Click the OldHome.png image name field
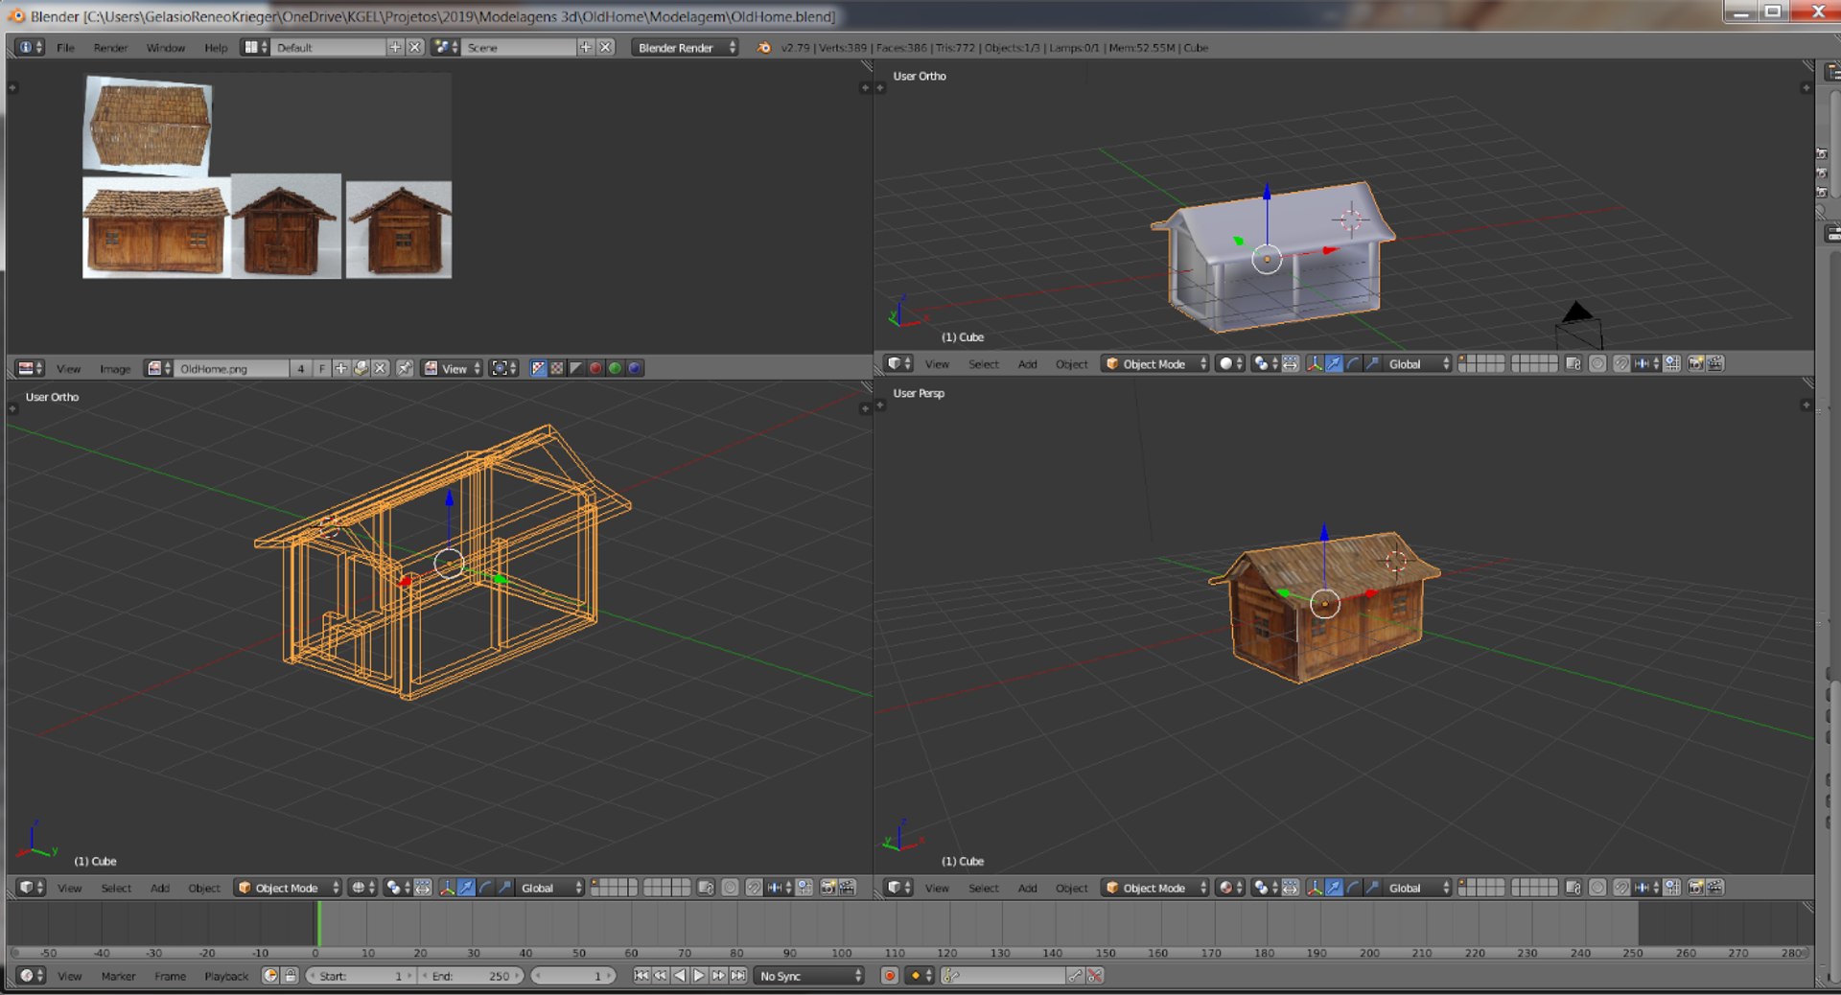Viewport: 1841px width, 995px height. click(231, 368)
